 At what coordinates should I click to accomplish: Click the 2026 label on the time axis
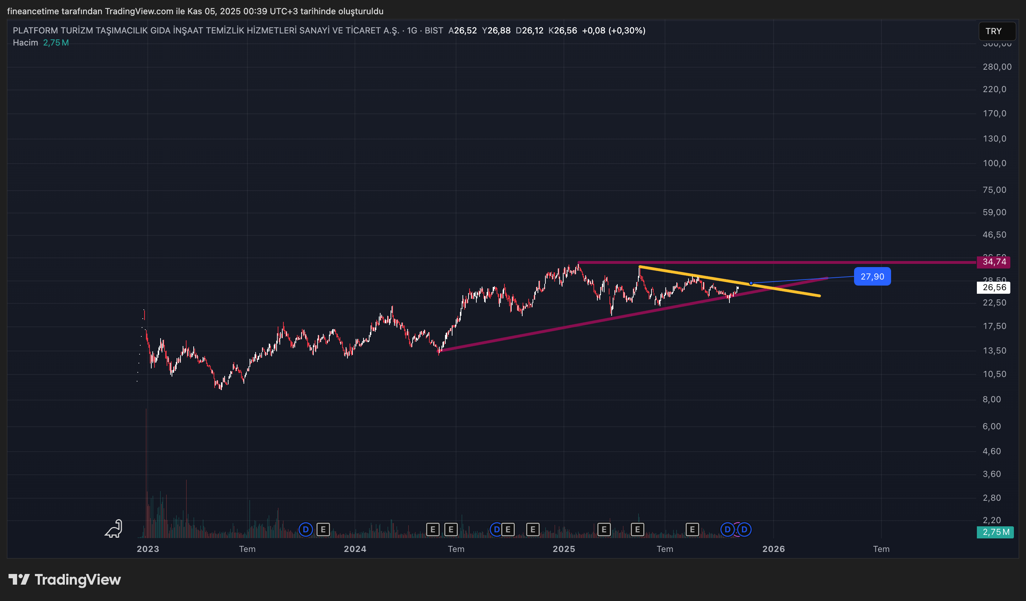point(773,549)
